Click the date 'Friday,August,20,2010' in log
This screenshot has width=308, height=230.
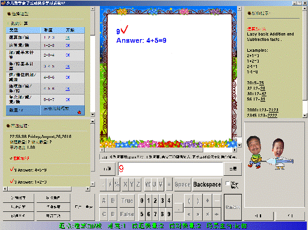point(50,137)
